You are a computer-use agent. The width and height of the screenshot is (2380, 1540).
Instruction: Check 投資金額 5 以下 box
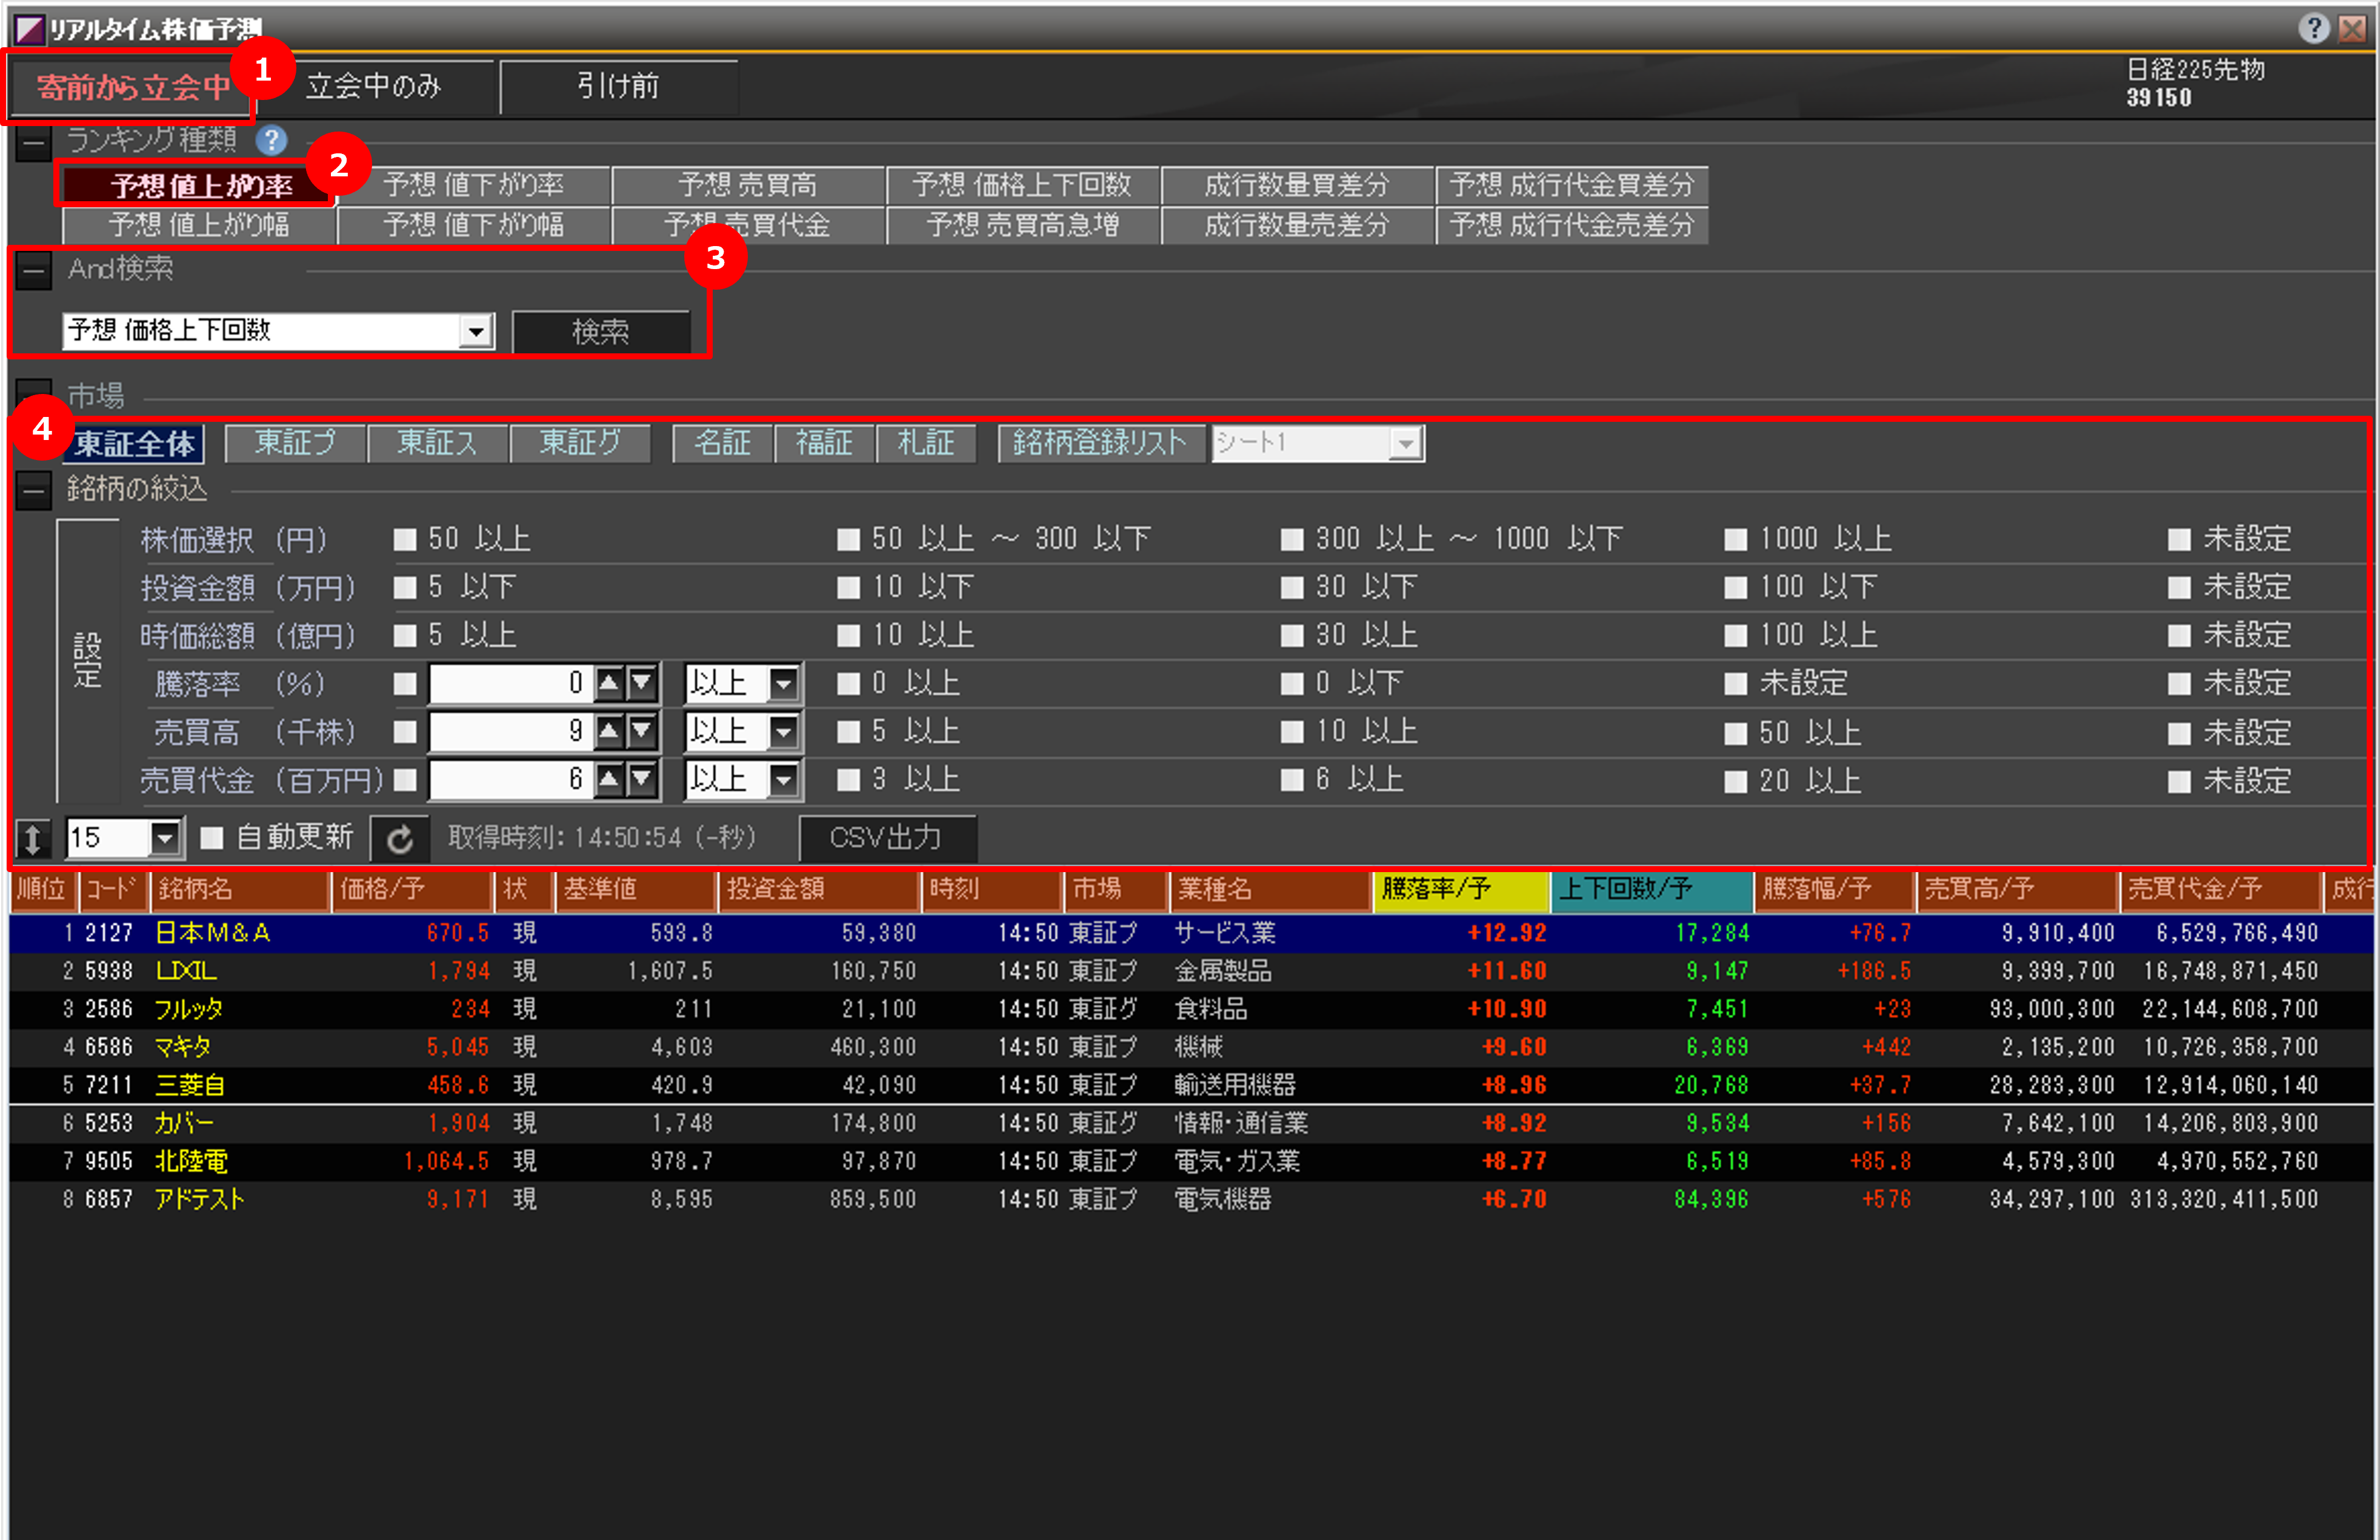point(405,587)
